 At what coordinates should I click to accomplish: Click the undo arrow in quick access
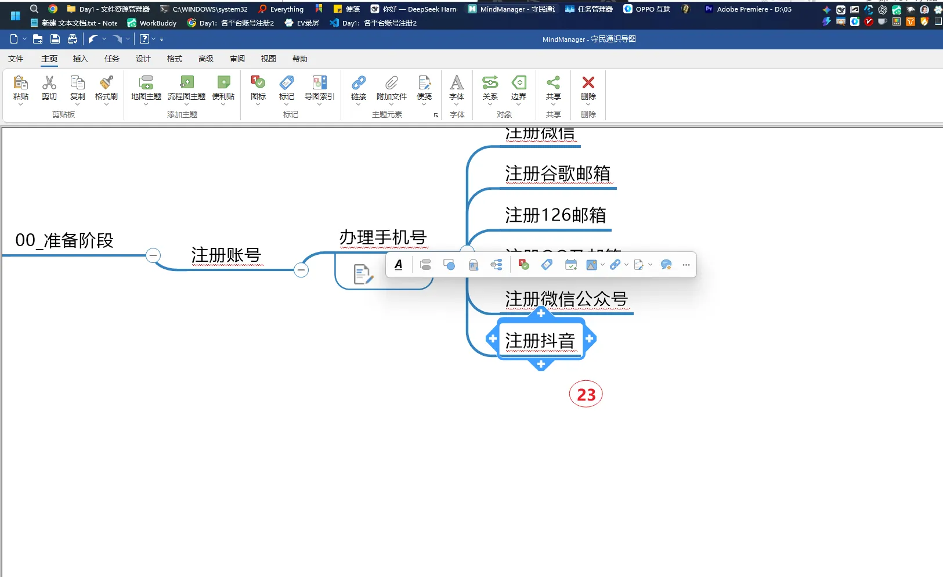[93, 39]
